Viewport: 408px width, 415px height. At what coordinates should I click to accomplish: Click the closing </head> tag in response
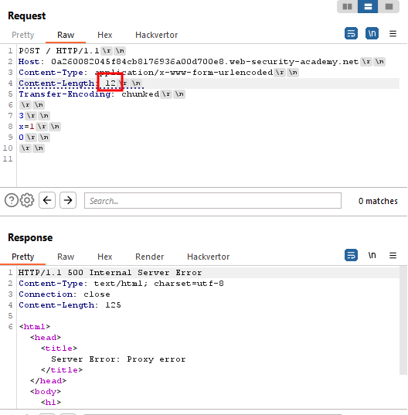tap(48, 380)
